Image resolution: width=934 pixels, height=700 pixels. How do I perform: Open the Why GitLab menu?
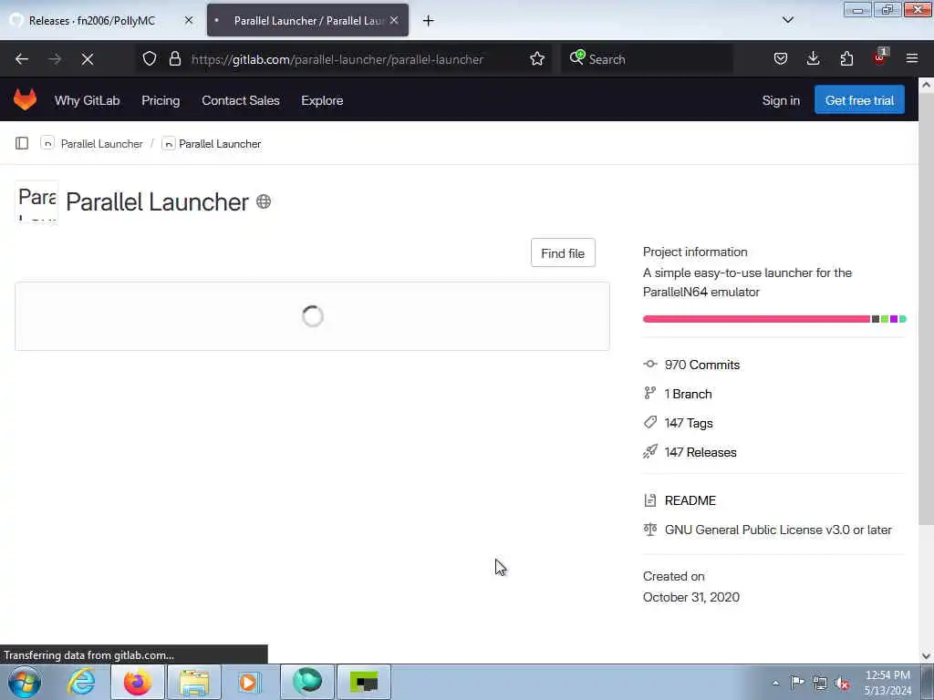pyautogui.click(x=87, y=100)
